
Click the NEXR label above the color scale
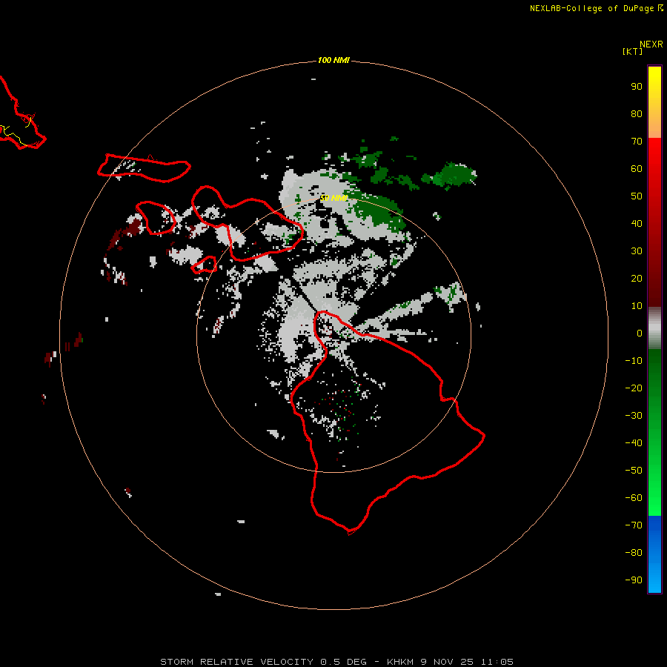[x=651, y=44]
